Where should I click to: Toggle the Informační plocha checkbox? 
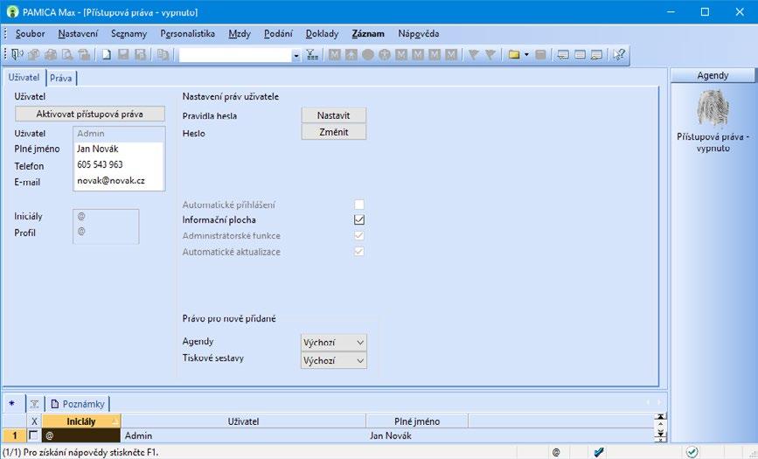pyautogui.click(x=359, y=220)
